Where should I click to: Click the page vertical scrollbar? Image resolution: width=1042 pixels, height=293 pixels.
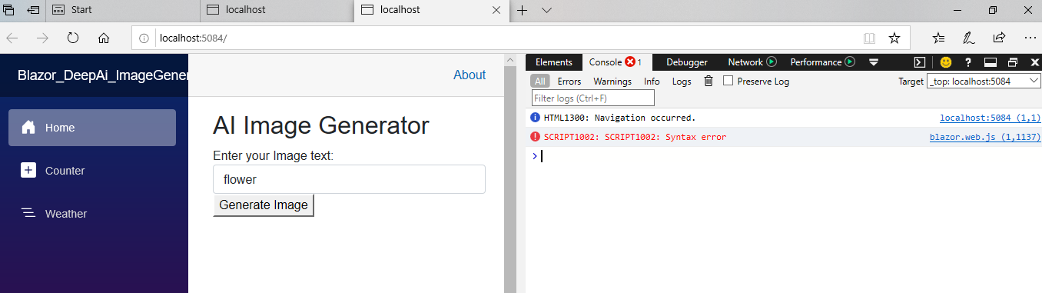(x=510, y=174)
